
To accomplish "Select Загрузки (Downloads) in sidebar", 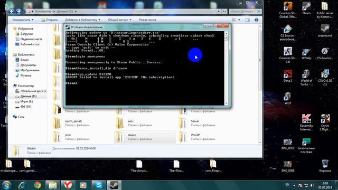I will pyautogui.click(x=24, y=34).
